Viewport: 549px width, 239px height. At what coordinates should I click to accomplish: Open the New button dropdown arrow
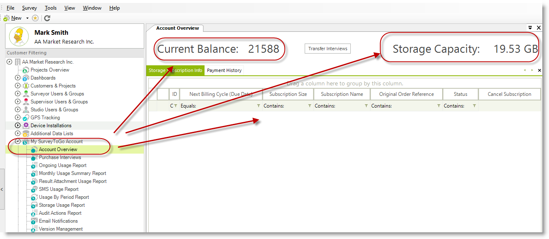27,18
